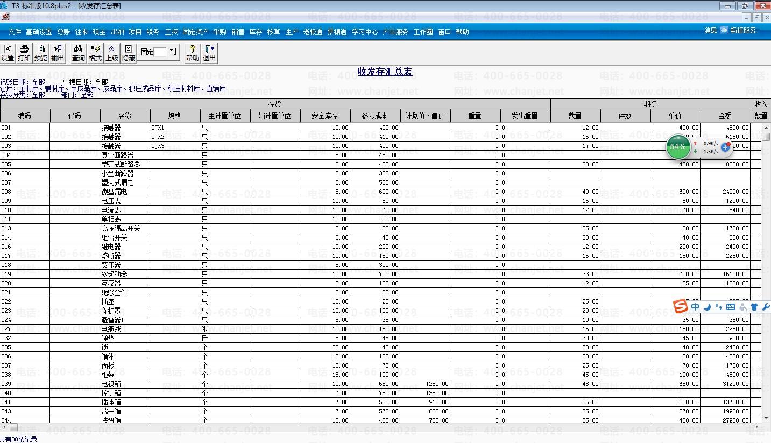Export the report using 输出
Screen dimensions: 771x443
coord(58,53)
